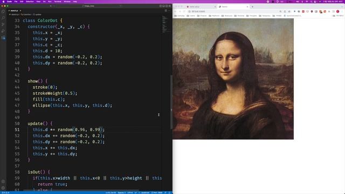Open the Selection menu
Screen dimensions: 345x194
click(x=30, y=2)
